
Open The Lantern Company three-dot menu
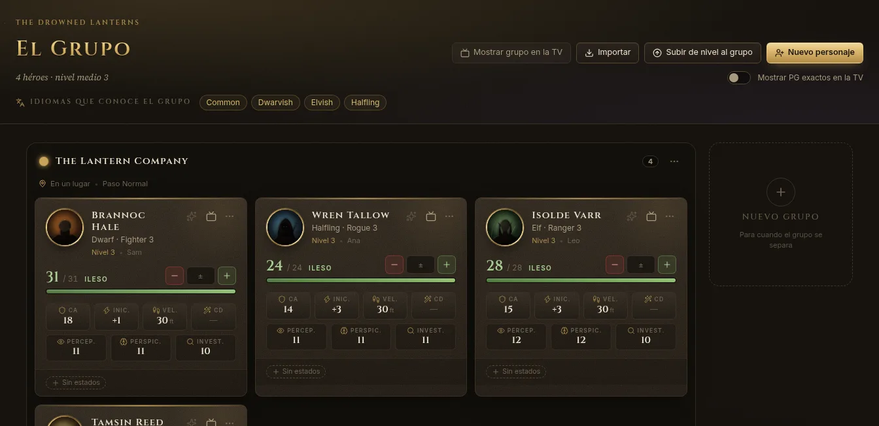(x=674, y=161)
